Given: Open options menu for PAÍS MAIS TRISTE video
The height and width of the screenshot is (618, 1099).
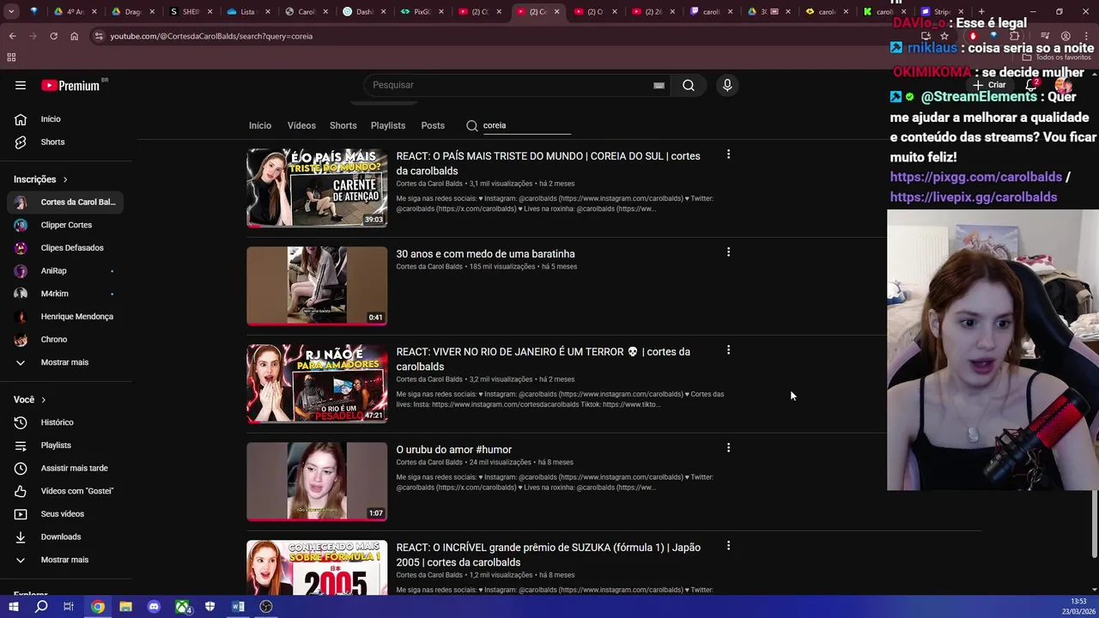Looking at the screenshot, I should (728, 154).
